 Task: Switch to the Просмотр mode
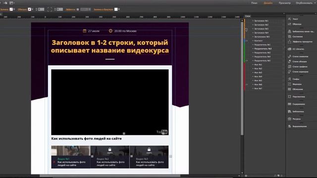pyautogui.click(x=284, y=3)
